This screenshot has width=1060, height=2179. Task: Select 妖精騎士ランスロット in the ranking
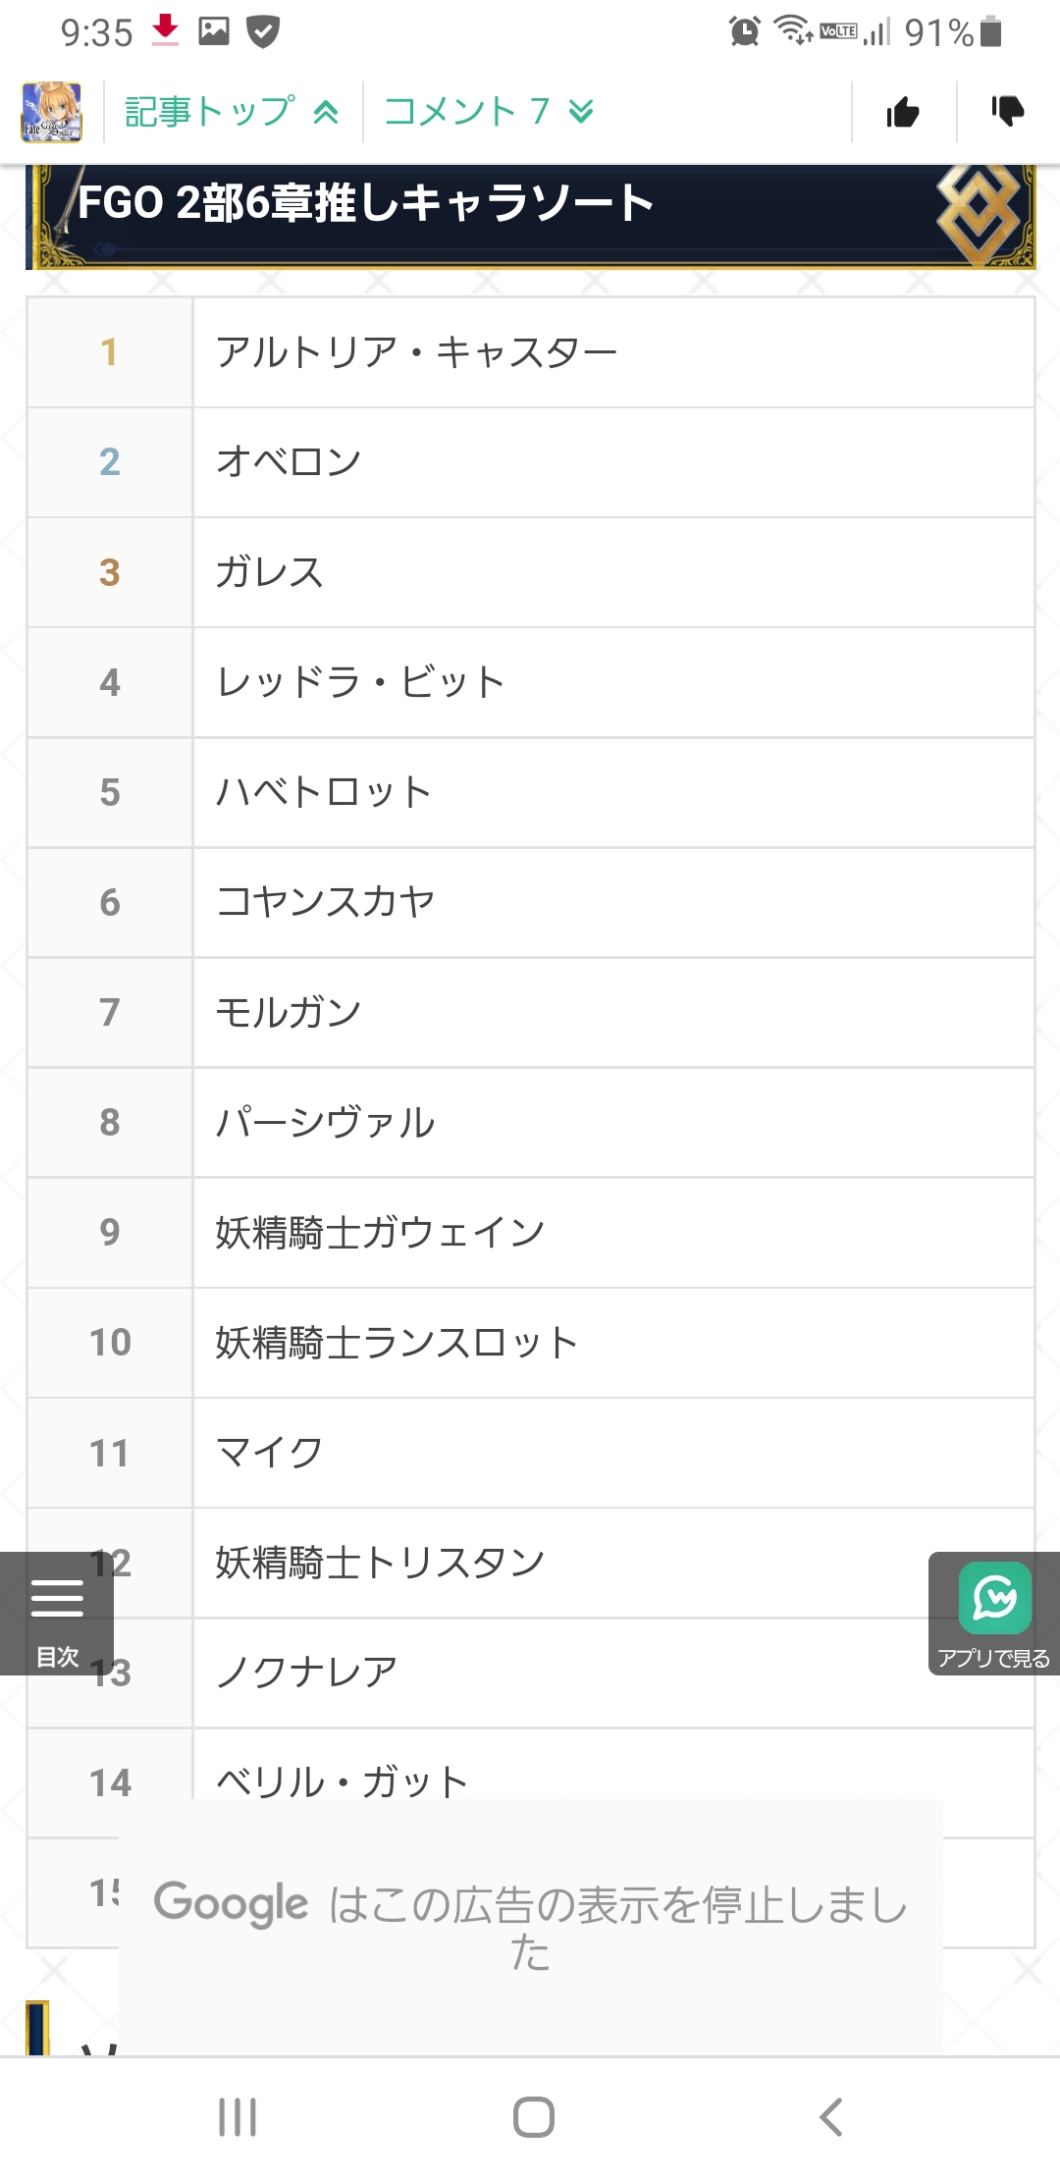(397, 1342)
